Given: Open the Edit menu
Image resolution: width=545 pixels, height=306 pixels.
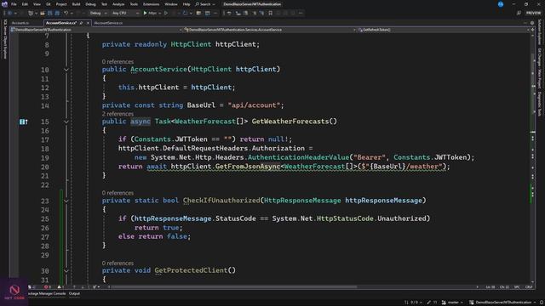Looking at the screenshot, I should [25, 4].
